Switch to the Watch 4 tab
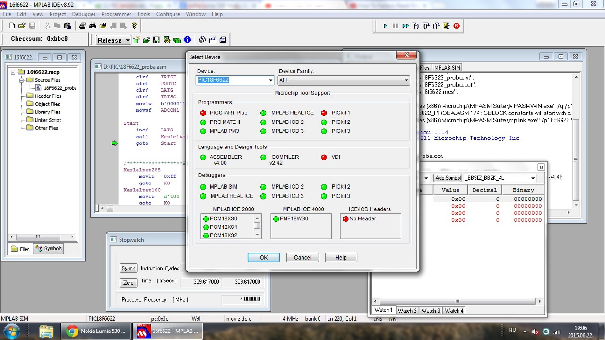The image size is (605, 340). [454, 311]
